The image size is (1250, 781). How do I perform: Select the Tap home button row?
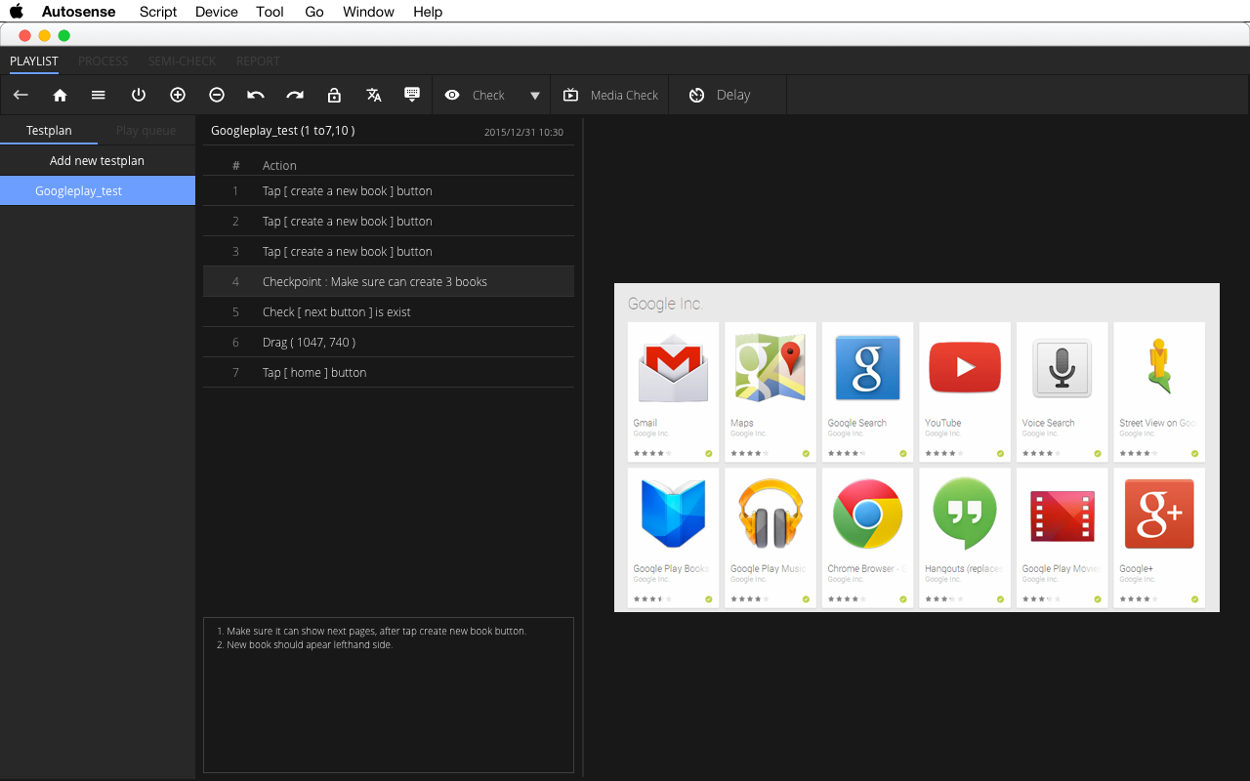(x=389, y=372)
